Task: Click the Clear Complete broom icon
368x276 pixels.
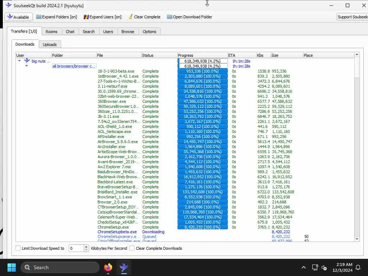Action: coord(131,17)
